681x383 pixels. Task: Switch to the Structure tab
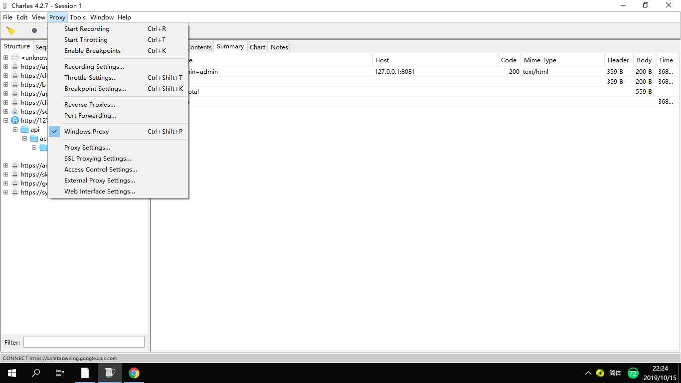tap(17, 46)
